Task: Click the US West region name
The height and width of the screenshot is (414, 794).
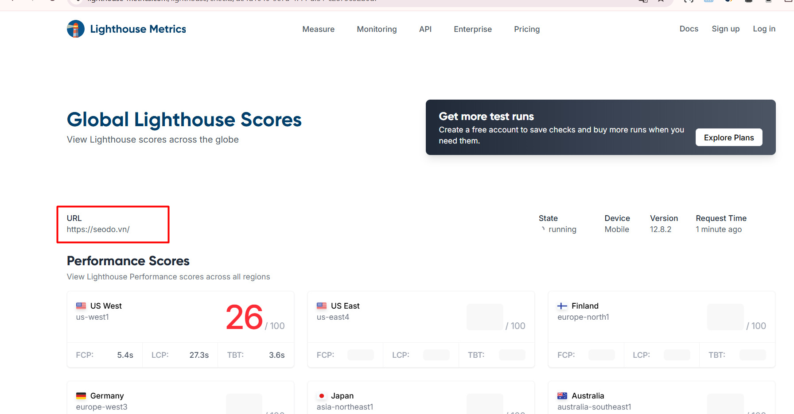Action: (106, 306)
